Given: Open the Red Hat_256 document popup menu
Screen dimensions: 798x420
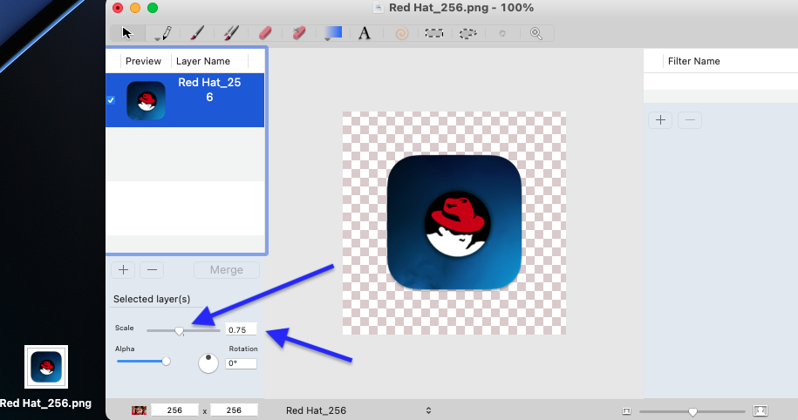Looking at the screenshot, I should coord(358,410).
